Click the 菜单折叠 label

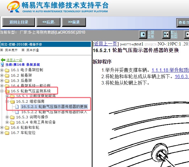coord(33,50)
